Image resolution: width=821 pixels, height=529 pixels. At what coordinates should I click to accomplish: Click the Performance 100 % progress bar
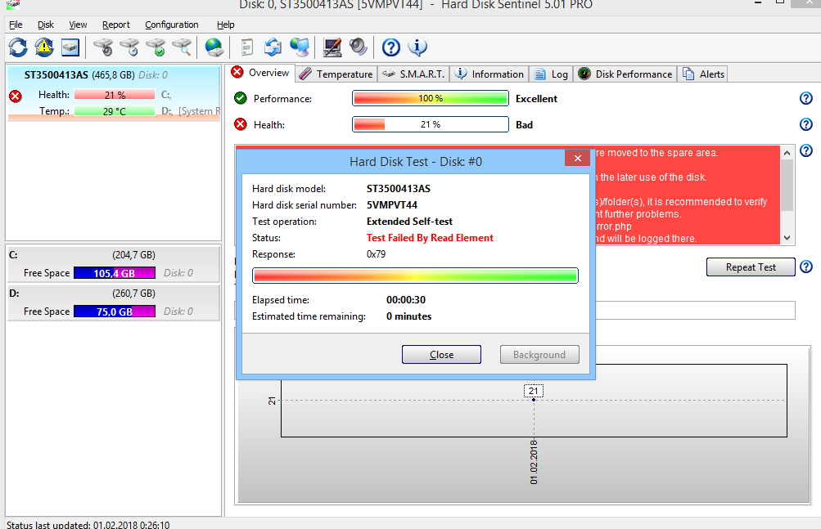pyautogui.click(x=431, y=98)
